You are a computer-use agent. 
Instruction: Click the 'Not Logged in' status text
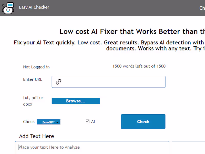tap(36, 67)
